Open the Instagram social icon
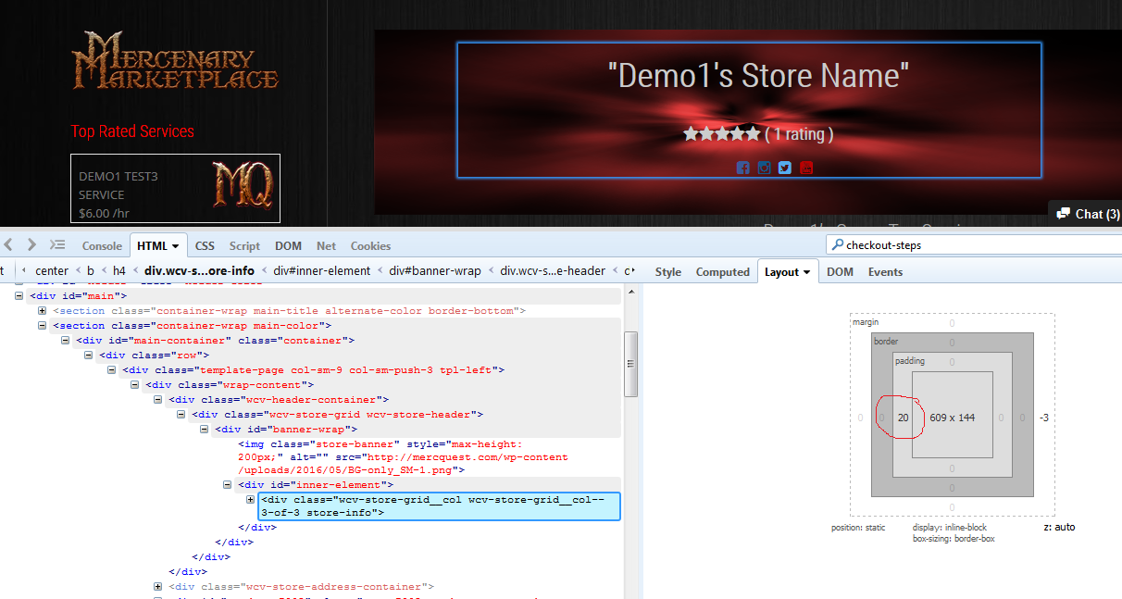1122x599 pixels. pyautogui.click(x=764, y=168)
